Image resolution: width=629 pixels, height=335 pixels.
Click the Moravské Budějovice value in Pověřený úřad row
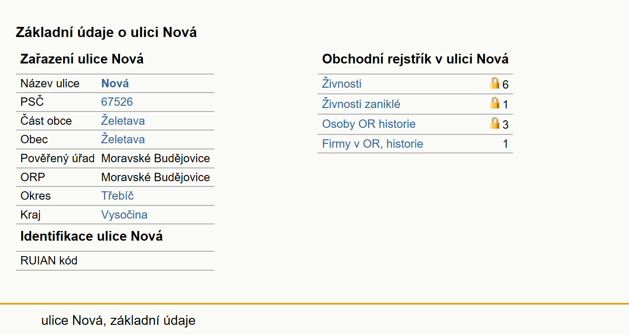point(156,158)
